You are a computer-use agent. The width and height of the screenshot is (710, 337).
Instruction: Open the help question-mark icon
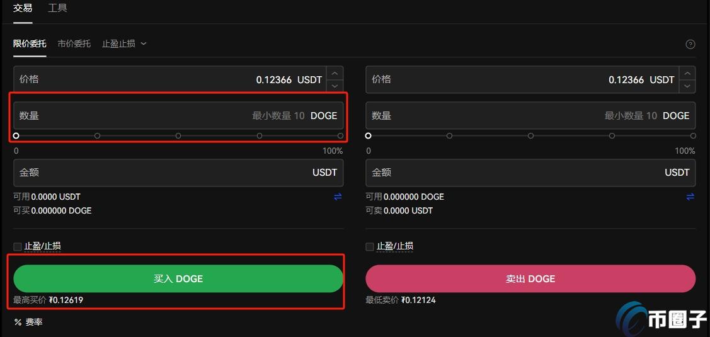tap(690, 44)
